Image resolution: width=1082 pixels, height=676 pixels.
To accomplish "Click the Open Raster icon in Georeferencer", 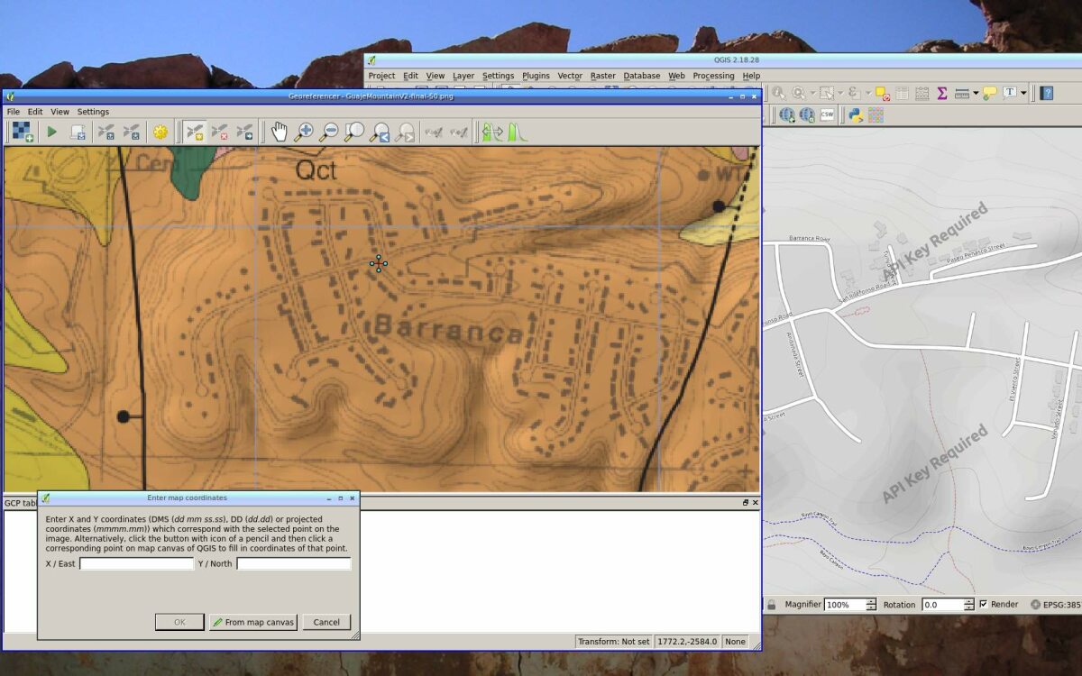I will (x=23, y=132).
